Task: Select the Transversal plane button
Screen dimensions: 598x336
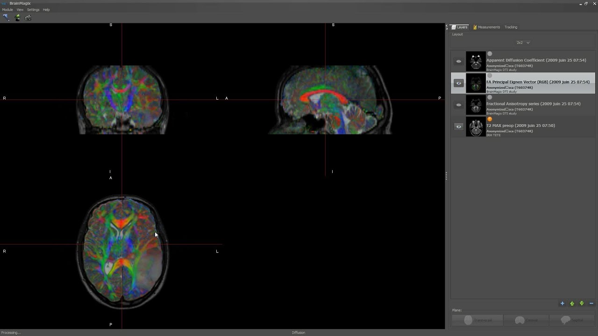Action: (477, 320)
